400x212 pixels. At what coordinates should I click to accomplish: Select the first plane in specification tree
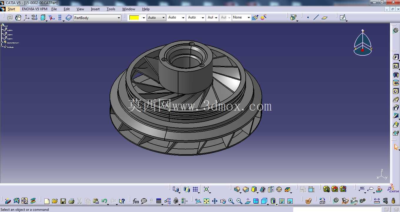[8, 30]
